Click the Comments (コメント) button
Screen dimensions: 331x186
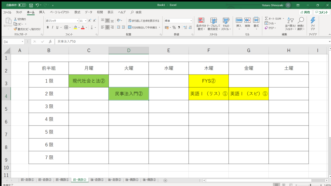(322, 12)
